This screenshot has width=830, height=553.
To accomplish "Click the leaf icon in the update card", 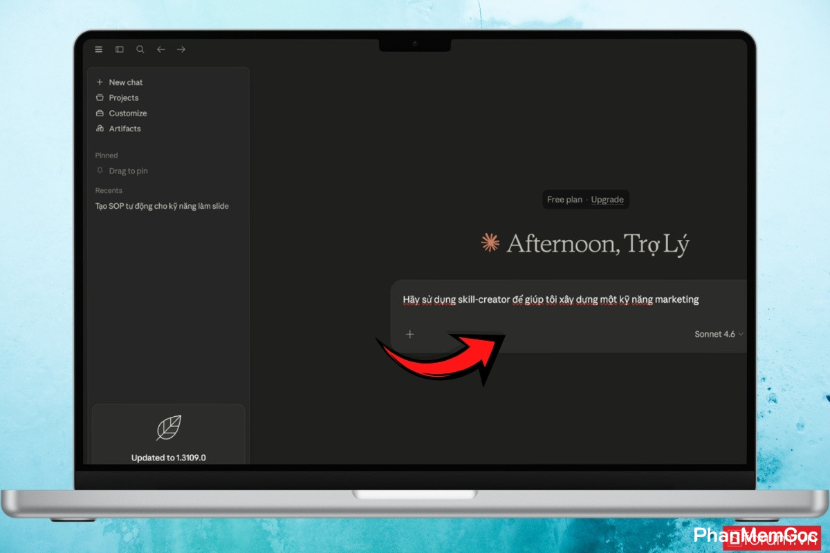I will 169,428.
